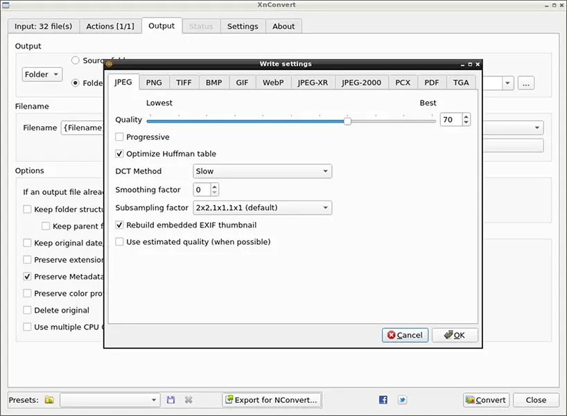Enable Preserve color profile checkbox
Image resolution: width=567 pixels, height=416 pixels.
(x=27, y=293)
